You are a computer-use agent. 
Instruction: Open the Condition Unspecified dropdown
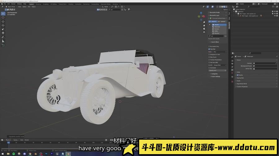220,65
